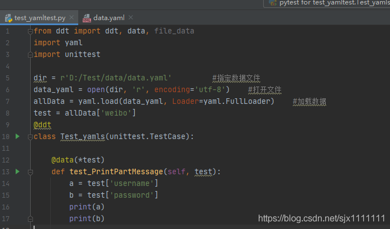Switch to the data.yaml tab
Screen dimensions: 390x229
coord(109,18)
